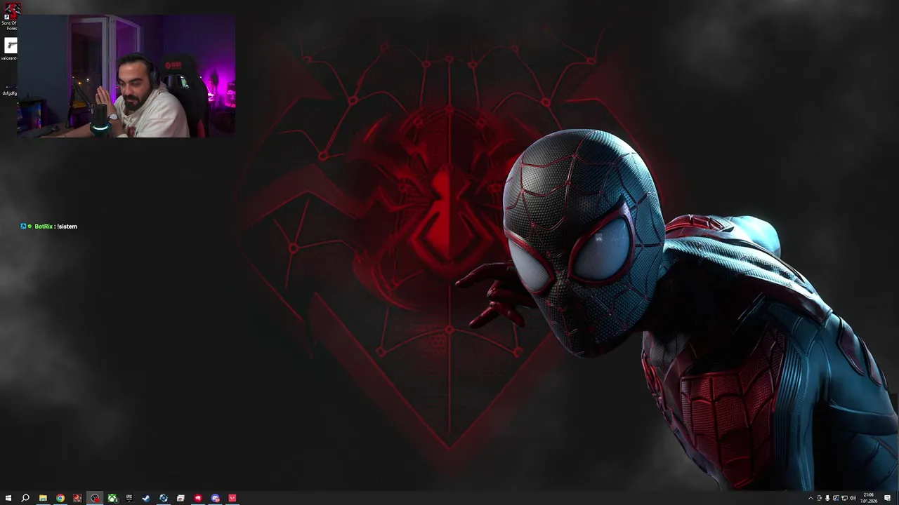
Task: Open the taskbar search magnifier
Action: 25,498
